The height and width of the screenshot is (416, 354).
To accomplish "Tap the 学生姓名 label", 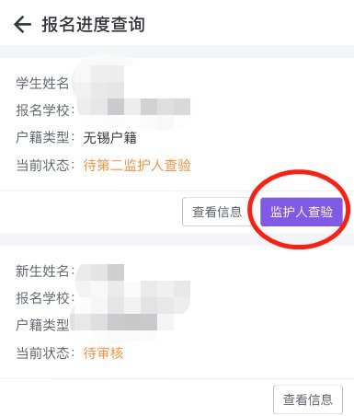I will click(x=42, y=83).
